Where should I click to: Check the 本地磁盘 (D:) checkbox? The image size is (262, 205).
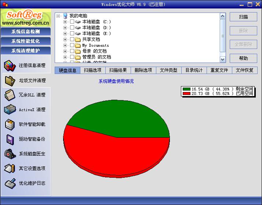72,28
